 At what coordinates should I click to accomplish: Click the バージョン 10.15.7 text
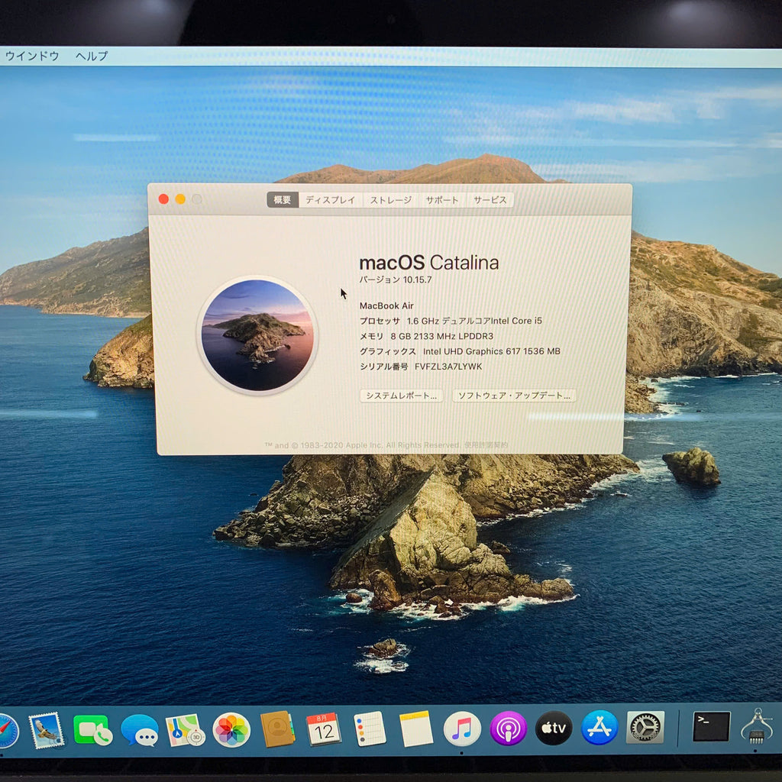pyautogui.click(x=396, y=280)
